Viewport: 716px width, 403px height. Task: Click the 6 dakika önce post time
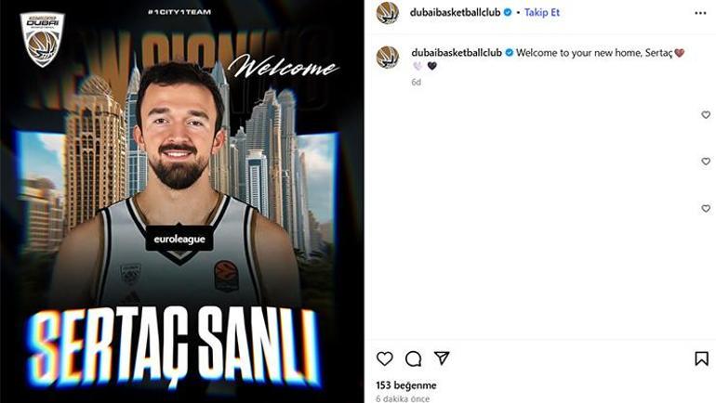coord(403,398)
